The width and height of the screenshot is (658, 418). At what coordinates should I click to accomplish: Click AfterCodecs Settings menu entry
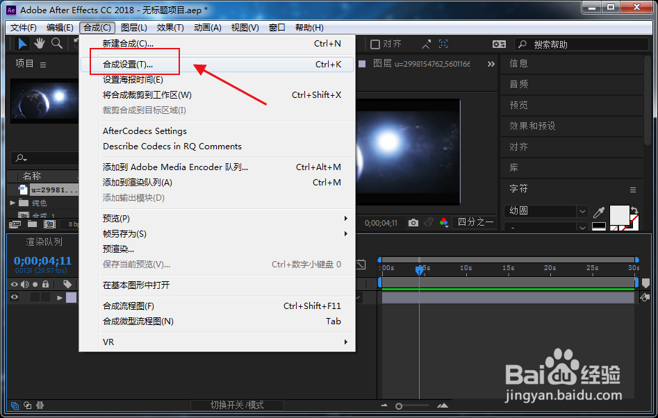coord(217,131)
